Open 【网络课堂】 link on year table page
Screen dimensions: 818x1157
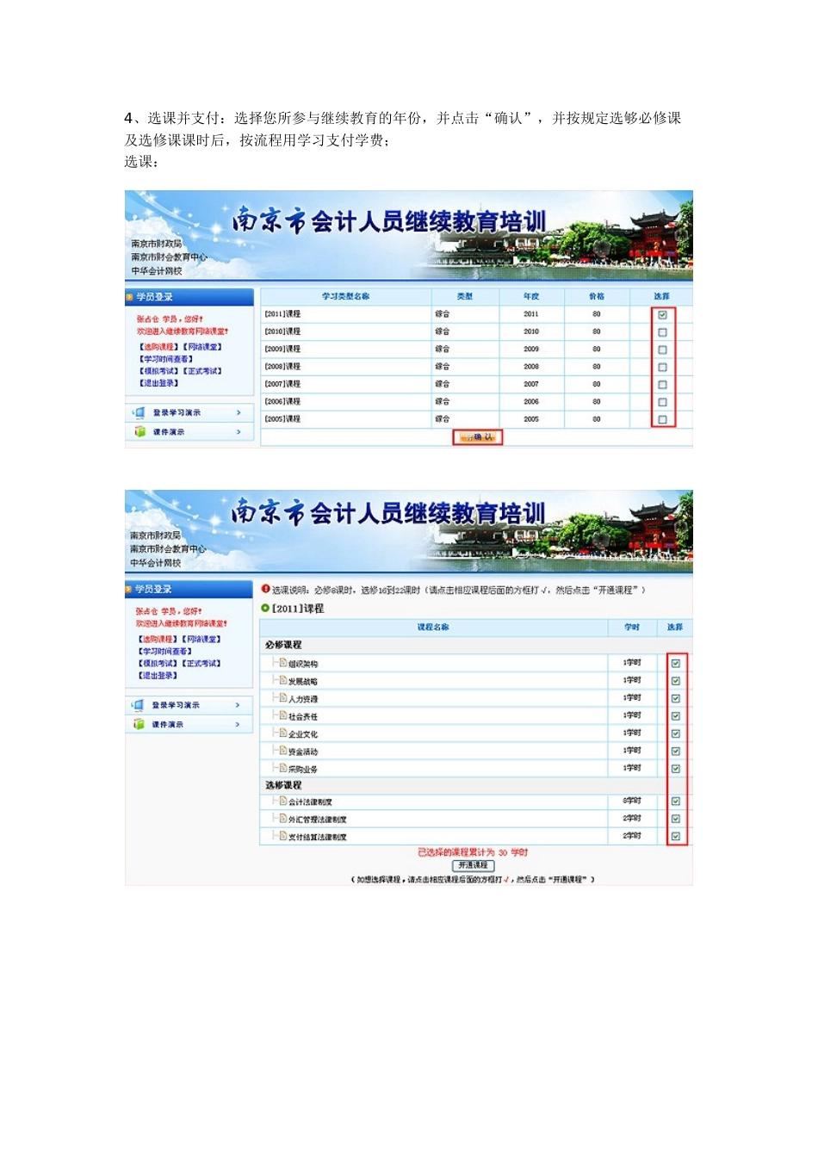(x=203, y=347)
